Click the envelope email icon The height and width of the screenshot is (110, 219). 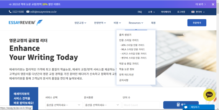28,12
